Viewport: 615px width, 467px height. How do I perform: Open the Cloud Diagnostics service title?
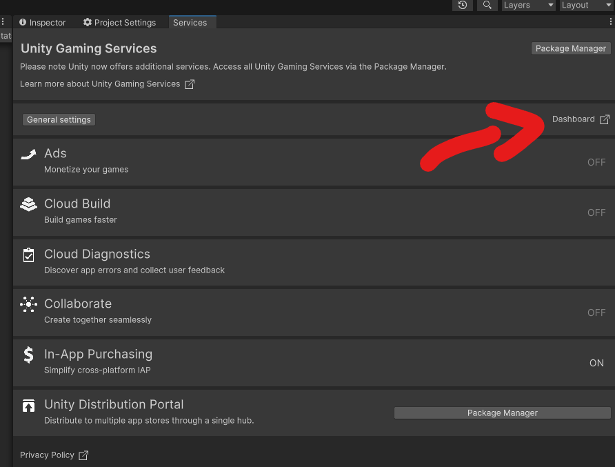click(97, 254)
